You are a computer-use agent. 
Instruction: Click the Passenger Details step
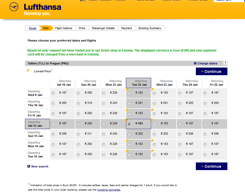click(103, 28)
